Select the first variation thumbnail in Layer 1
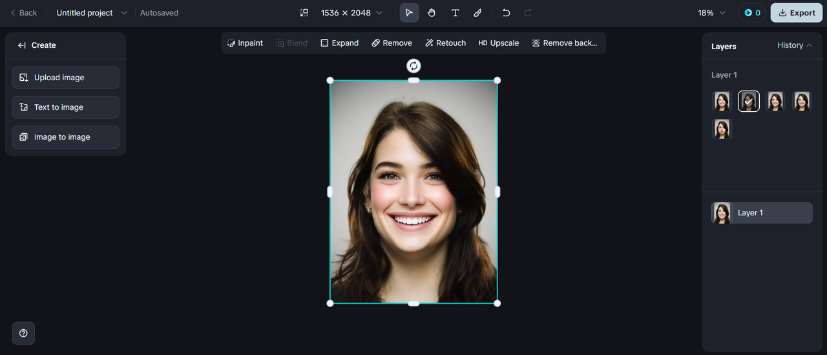 pos(722,101)
